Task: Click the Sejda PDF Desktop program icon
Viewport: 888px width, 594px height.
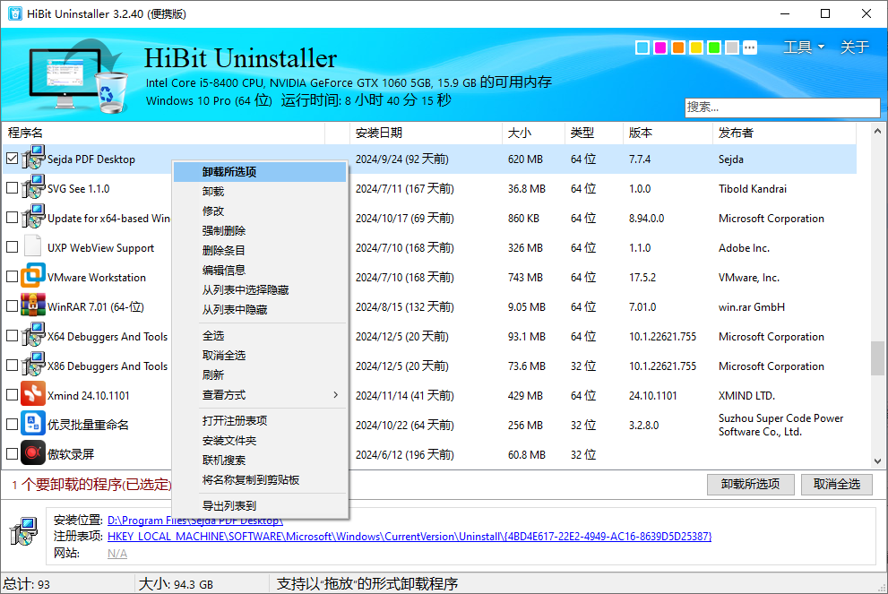Action: pos(33,159)
